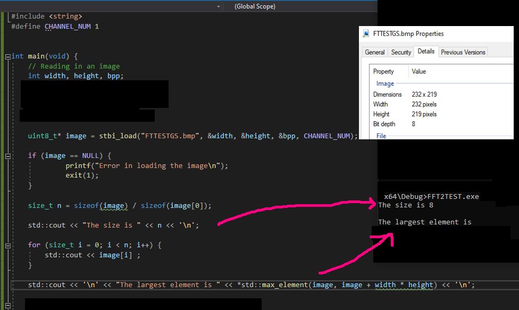This screenshot has width=519, height=310.
Task: Click 'int main(void)' function signature
Action: pyautogui.click(x=40, y=56)
